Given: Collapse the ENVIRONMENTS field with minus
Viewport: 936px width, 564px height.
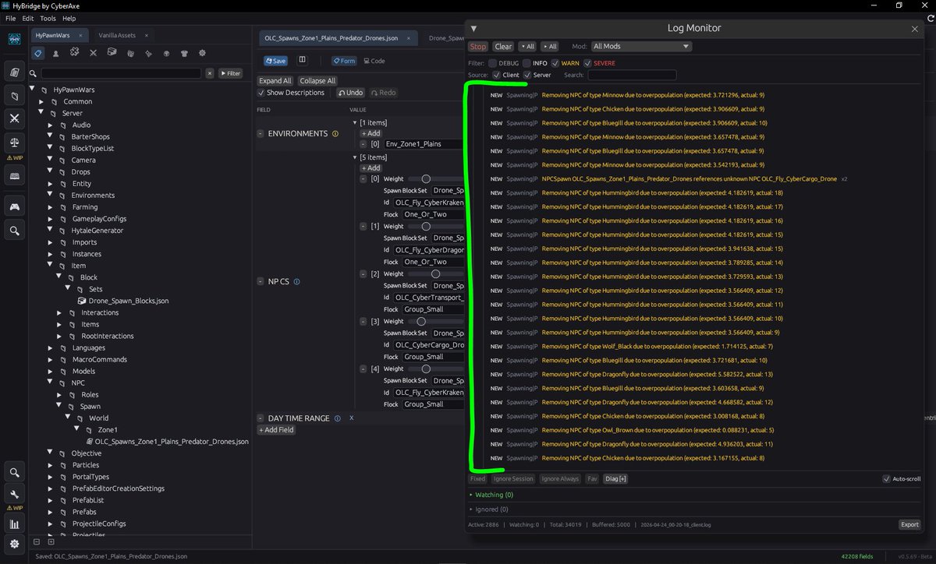Looking at the screenshot, I should (x=261, y=134).
